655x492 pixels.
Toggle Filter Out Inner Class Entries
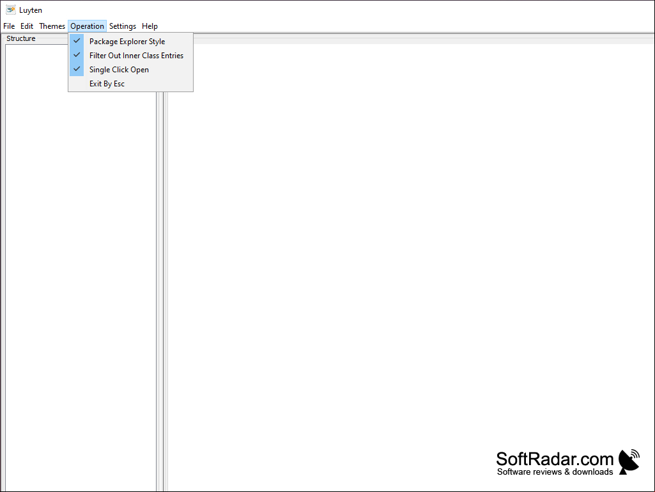pyautogui.click(x=130, y=55)
